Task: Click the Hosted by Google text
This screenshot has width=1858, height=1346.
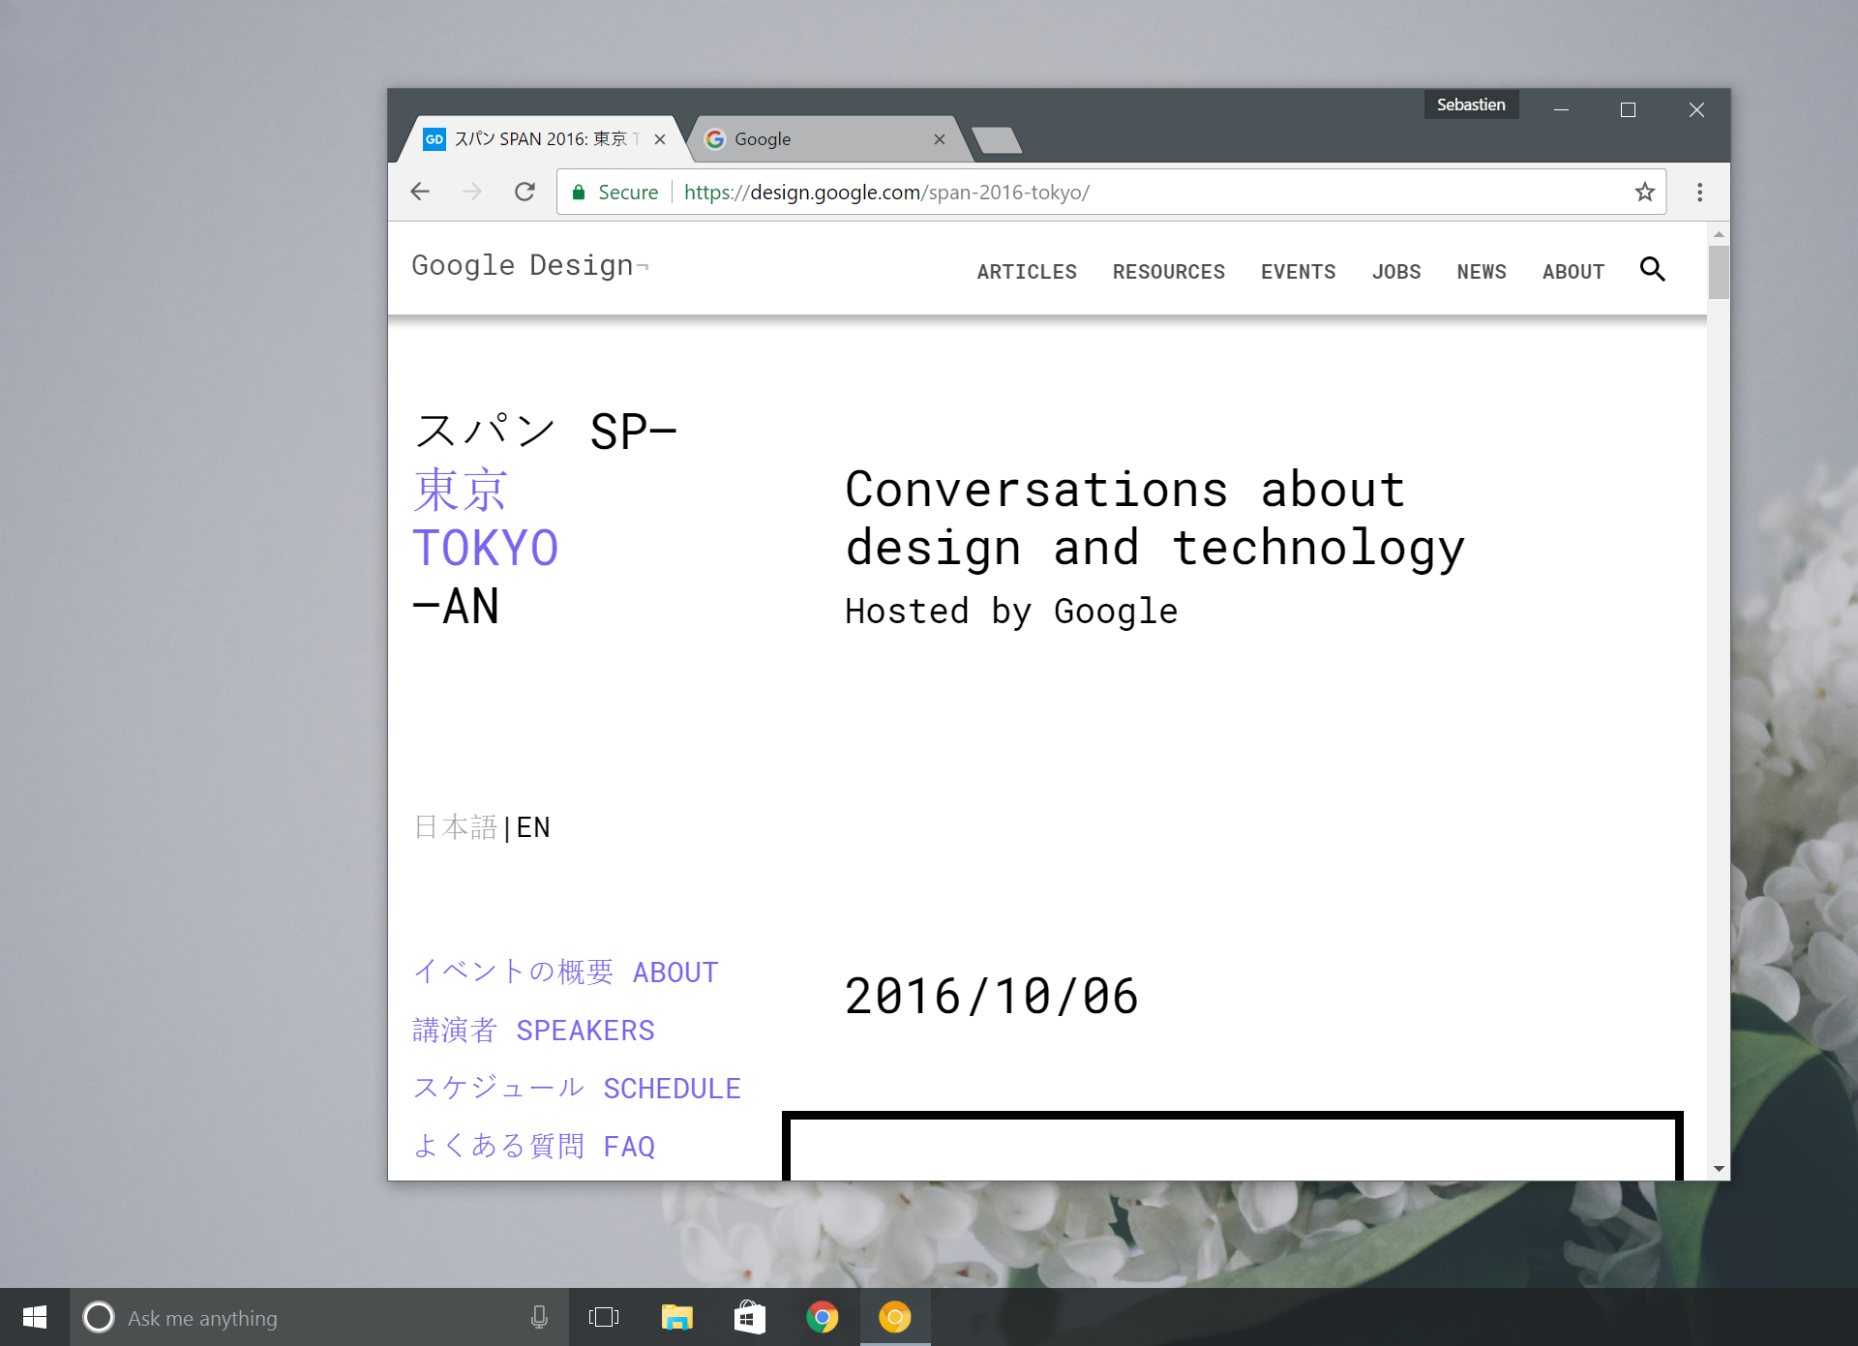Action: point(1011,612)
